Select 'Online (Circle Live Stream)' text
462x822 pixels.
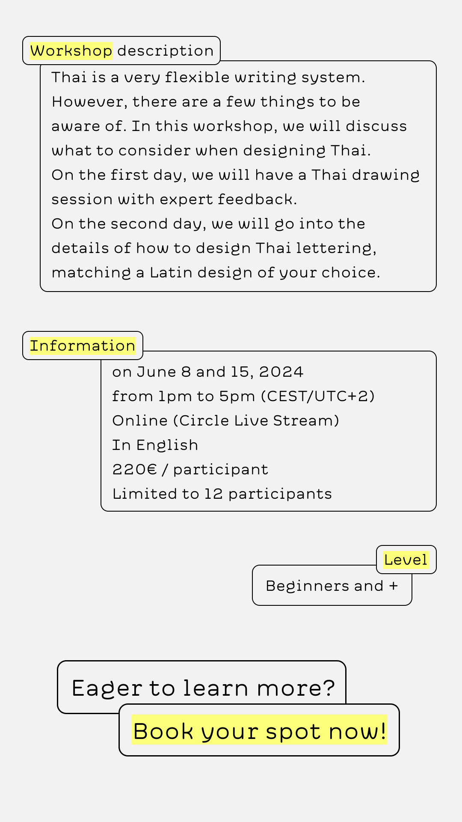226,420
